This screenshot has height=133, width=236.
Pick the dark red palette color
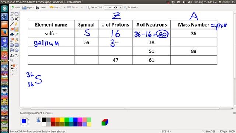(53, 124)
